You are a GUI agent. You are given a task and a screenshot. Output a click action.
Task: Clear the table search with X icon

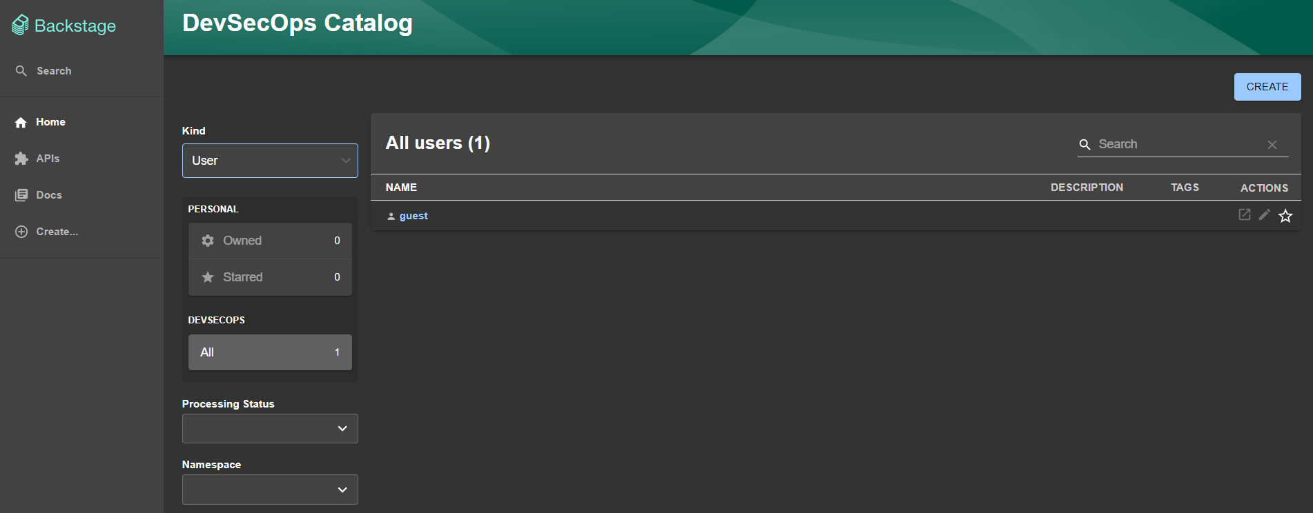coord(1272,145)
